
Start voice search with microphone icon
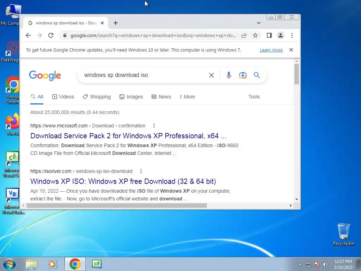click(228, 75)
